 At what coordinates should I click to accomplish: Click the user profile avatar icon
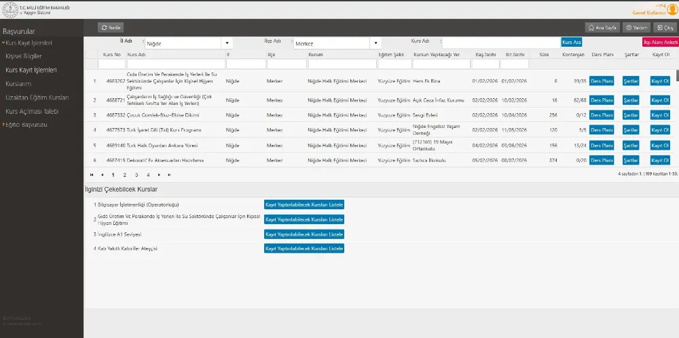(672, 9)
